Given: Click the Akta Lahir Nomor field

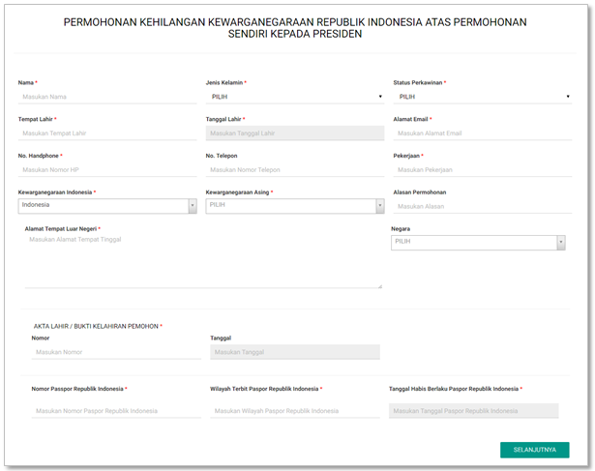Looking at the screenshot, I should (x=116, y=352).
